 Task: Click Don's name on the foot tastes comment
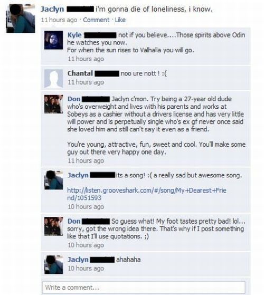pyautogui.click(x=74, y=221)
